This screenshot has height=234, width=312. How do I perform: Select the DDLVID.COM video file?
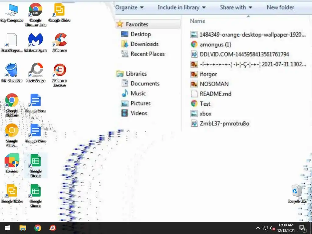click(x=240, y=54)
